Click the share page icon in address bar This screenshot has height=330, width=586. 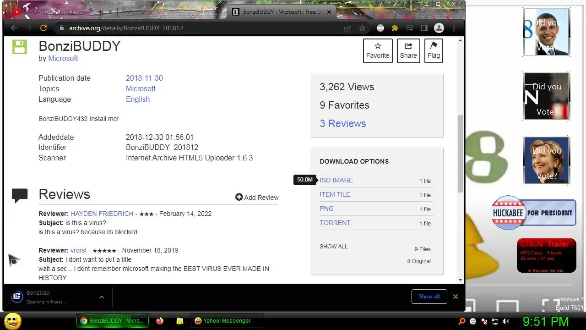(x=347, y=28)
